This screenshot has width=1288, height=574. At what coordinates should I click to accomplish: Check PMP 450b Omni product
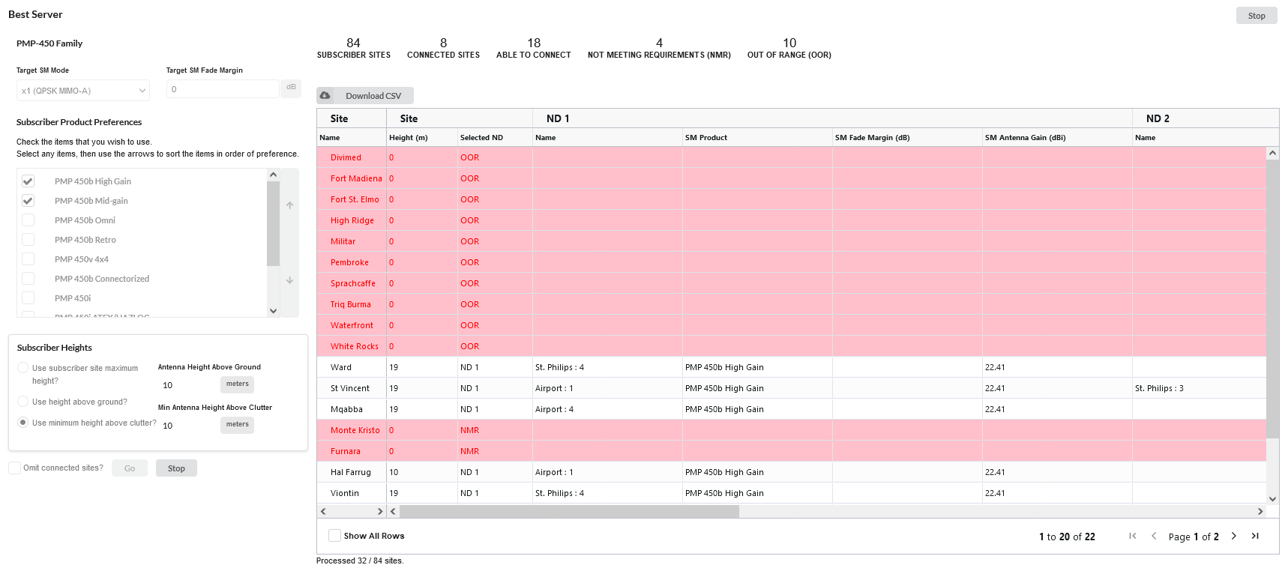coord(28,220)
